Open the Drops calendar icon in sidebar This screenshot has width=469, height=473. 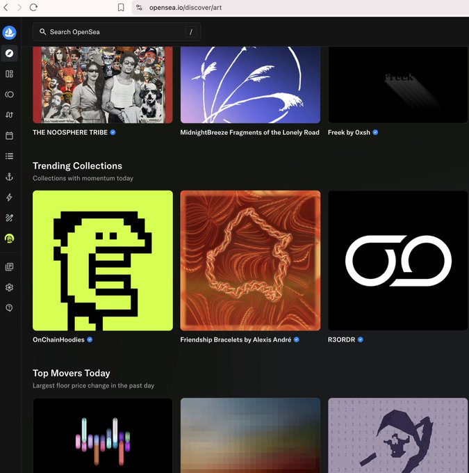pyautogui.click(x=9, y=136)
